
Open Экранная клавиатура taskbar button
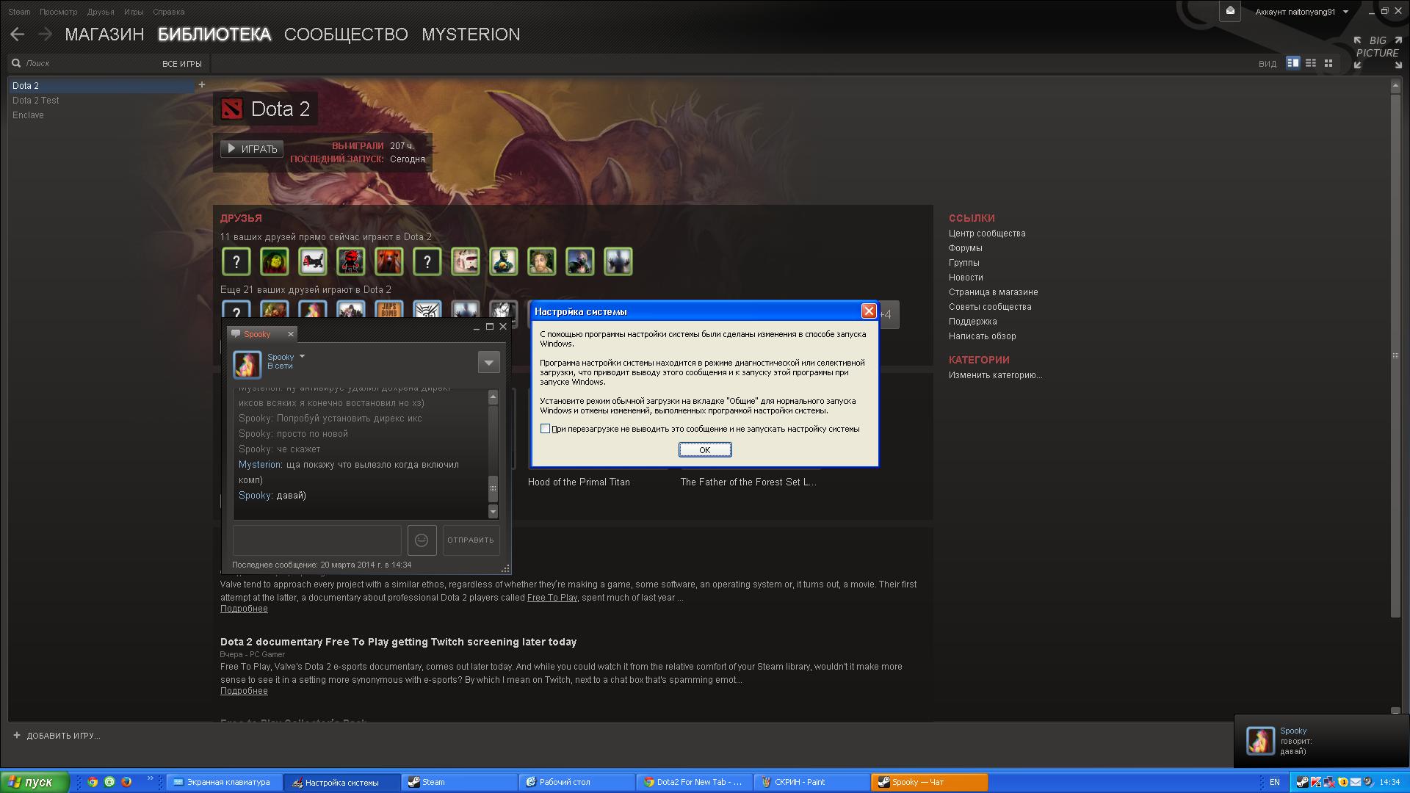click(x=223, y=782)
